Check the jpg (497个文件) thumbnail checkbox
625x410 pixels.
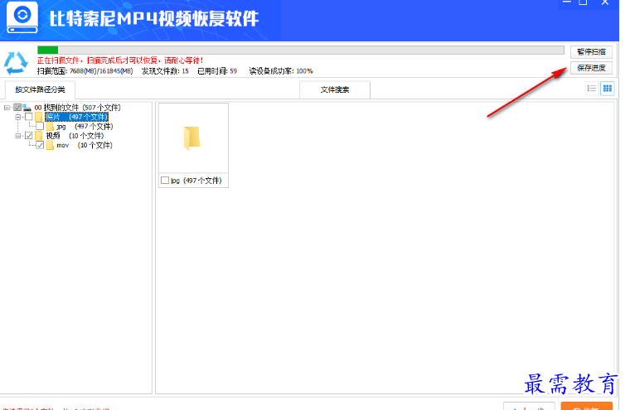(x=165, y=181)
